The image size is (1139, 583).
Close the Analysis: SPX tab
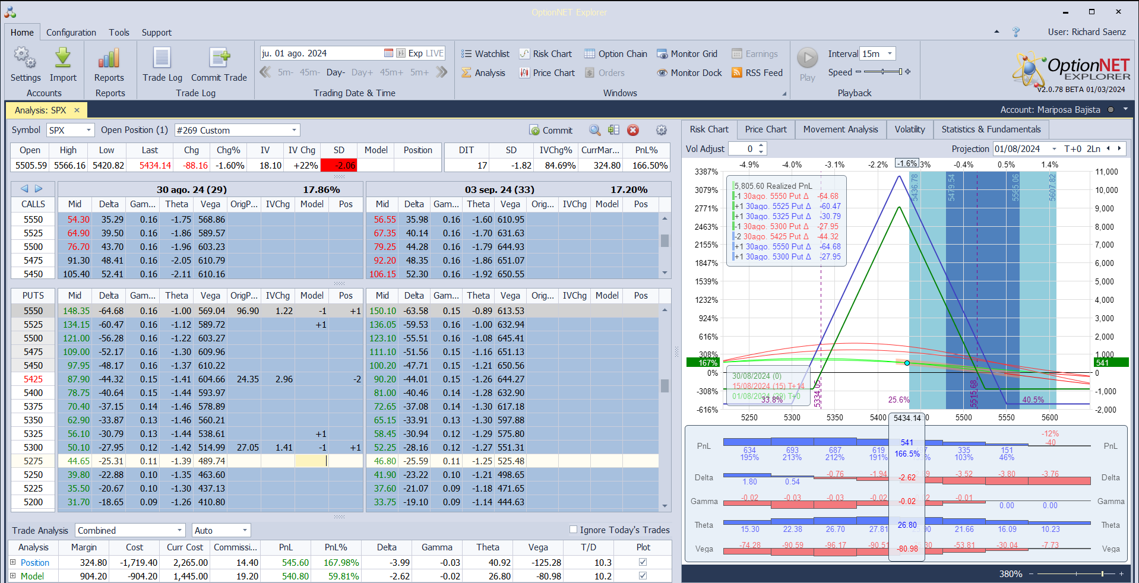[x=77, y=110]
